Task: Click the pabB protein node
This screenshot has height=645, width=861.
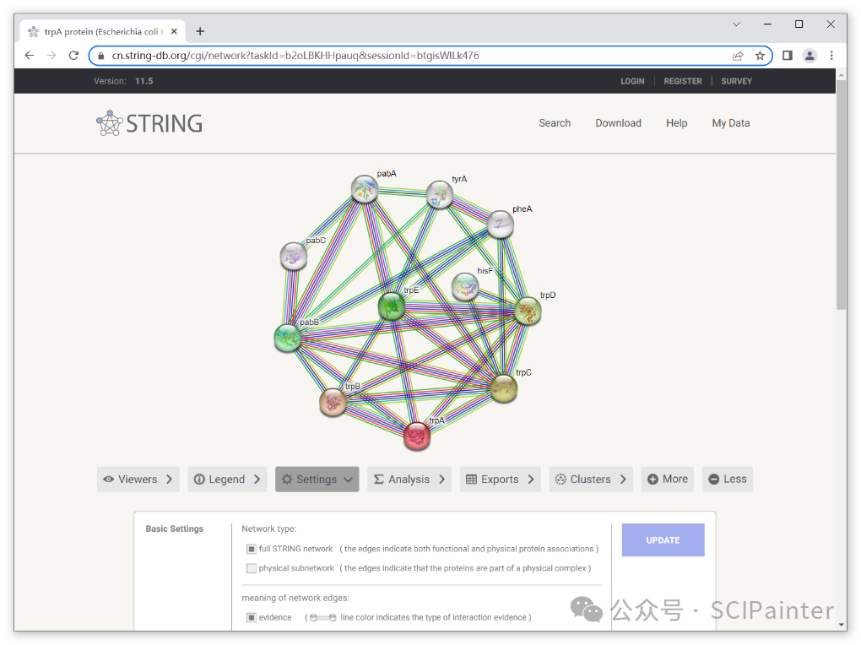Action: point(288,338)
